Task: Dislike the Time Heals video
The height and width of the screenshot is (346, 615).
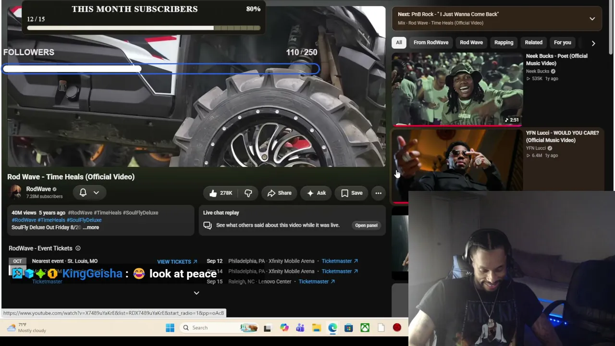Action: (248, 193)
